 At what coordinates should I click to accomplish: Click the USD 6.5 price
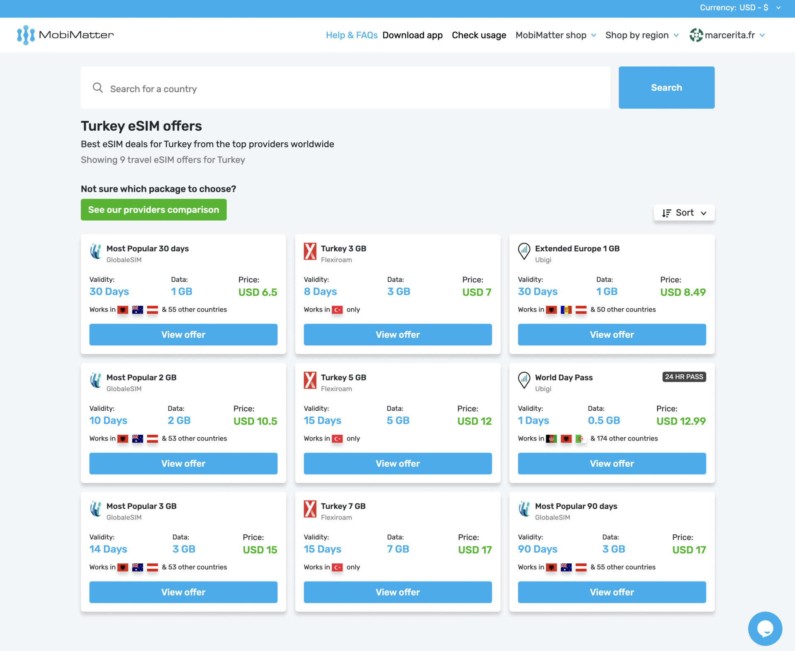click(x=258, y=292)
